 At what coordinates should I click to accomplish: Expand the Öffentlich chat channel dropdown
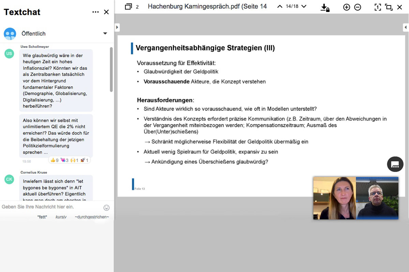(x=105, y=33)
